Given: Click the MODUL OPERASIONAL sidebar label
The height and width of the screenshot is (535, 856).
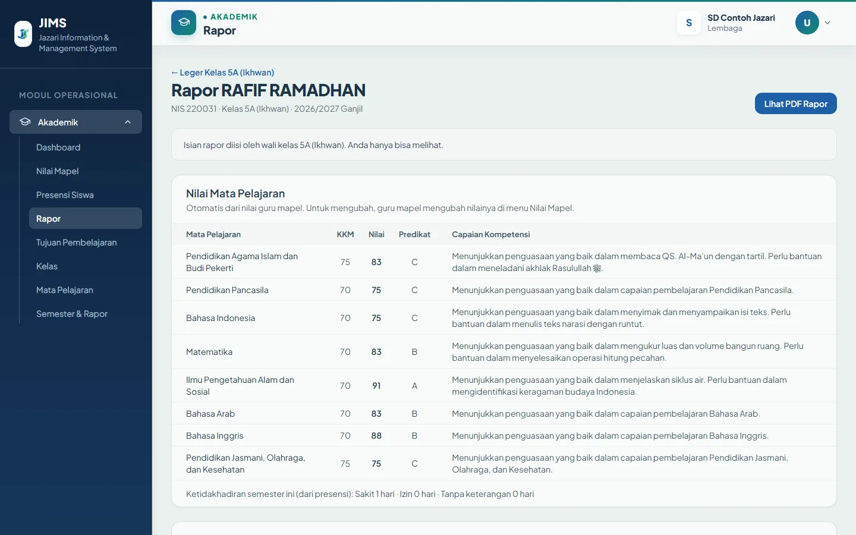Looking at the screenshot, I should pos(68,95).
